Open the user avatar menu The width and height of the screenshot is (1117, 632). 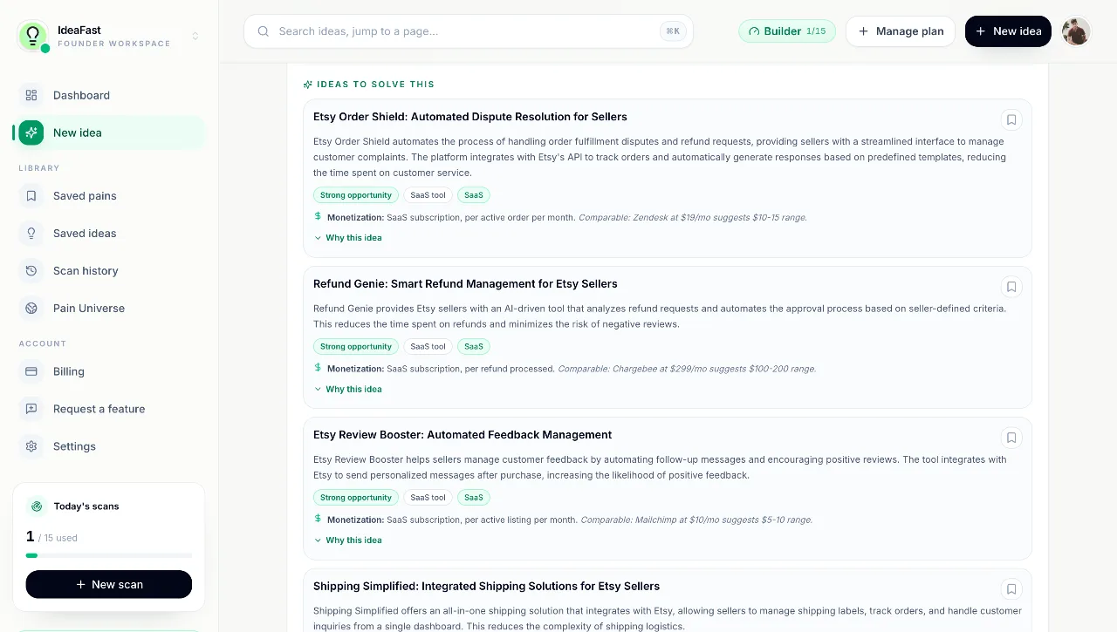click(x=1076, y=31)
